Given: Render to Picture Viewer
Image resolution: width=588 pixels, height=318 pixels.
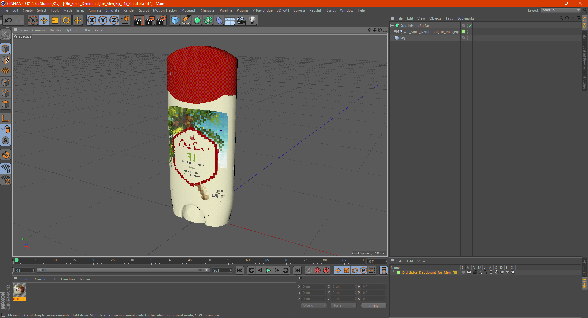Looking at the screenshot, I should (x=150, y=20).
